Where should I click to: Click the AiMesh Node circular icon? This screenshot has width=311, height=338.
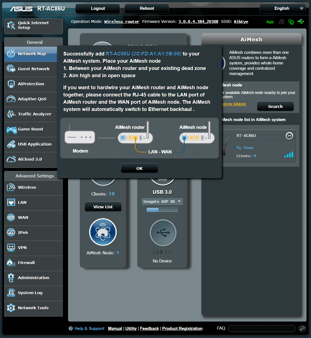pos(103,232)
